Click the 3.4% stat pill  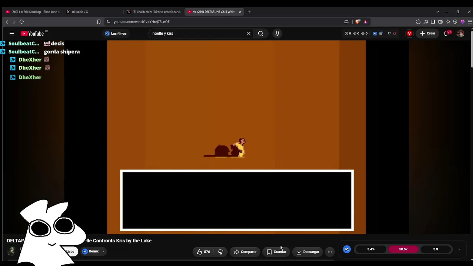[x=371, y=249]
